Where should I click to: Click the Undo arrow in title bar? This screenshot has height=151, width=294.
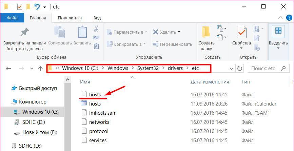click(x=37, y=7)
